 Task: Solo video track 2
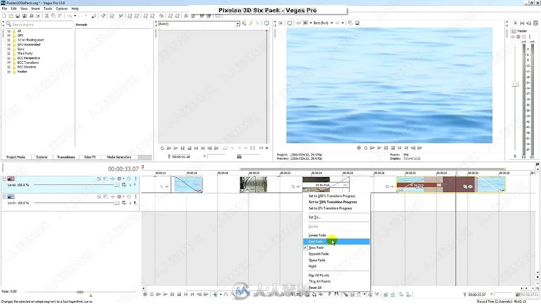tap(135, 197)
